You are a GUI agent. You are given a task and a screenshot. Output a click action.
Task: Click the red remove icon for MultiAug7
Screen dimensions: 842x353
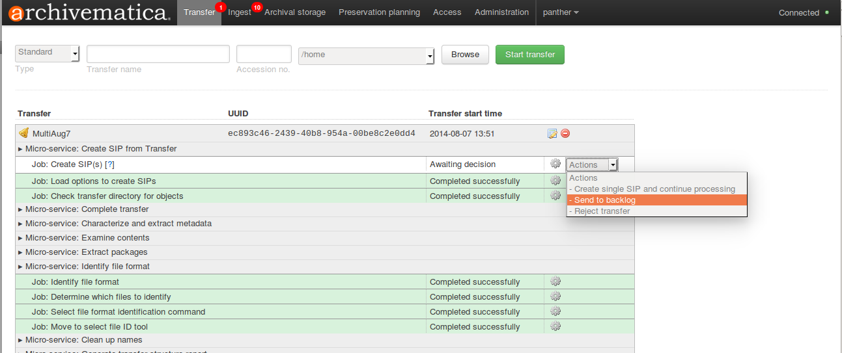point(565,133)
